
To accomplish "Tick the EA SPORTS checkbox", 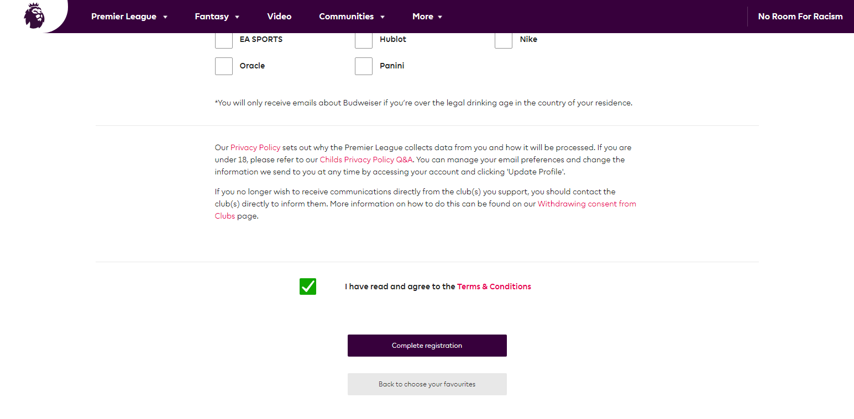I will tap(224, 40).
